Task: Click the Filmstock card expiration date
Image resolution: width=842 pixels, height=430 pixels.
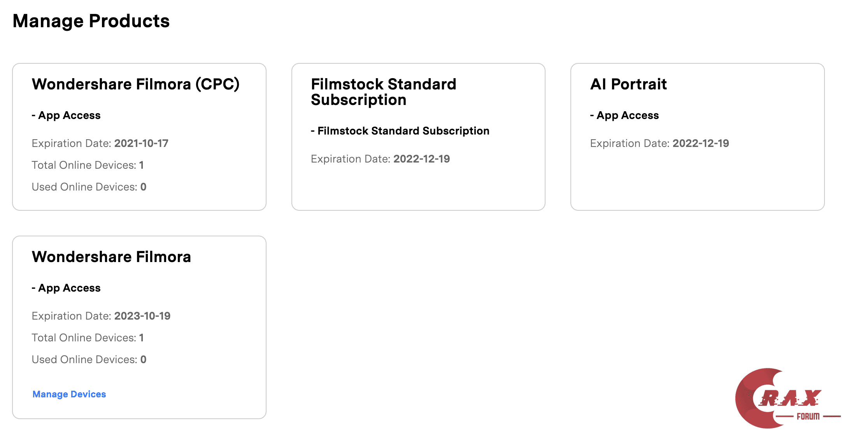Action: point(421,159)
